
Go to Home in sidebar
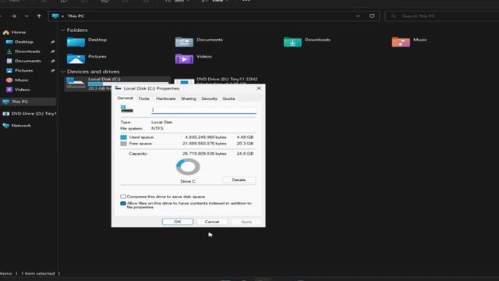coord(15,32)
